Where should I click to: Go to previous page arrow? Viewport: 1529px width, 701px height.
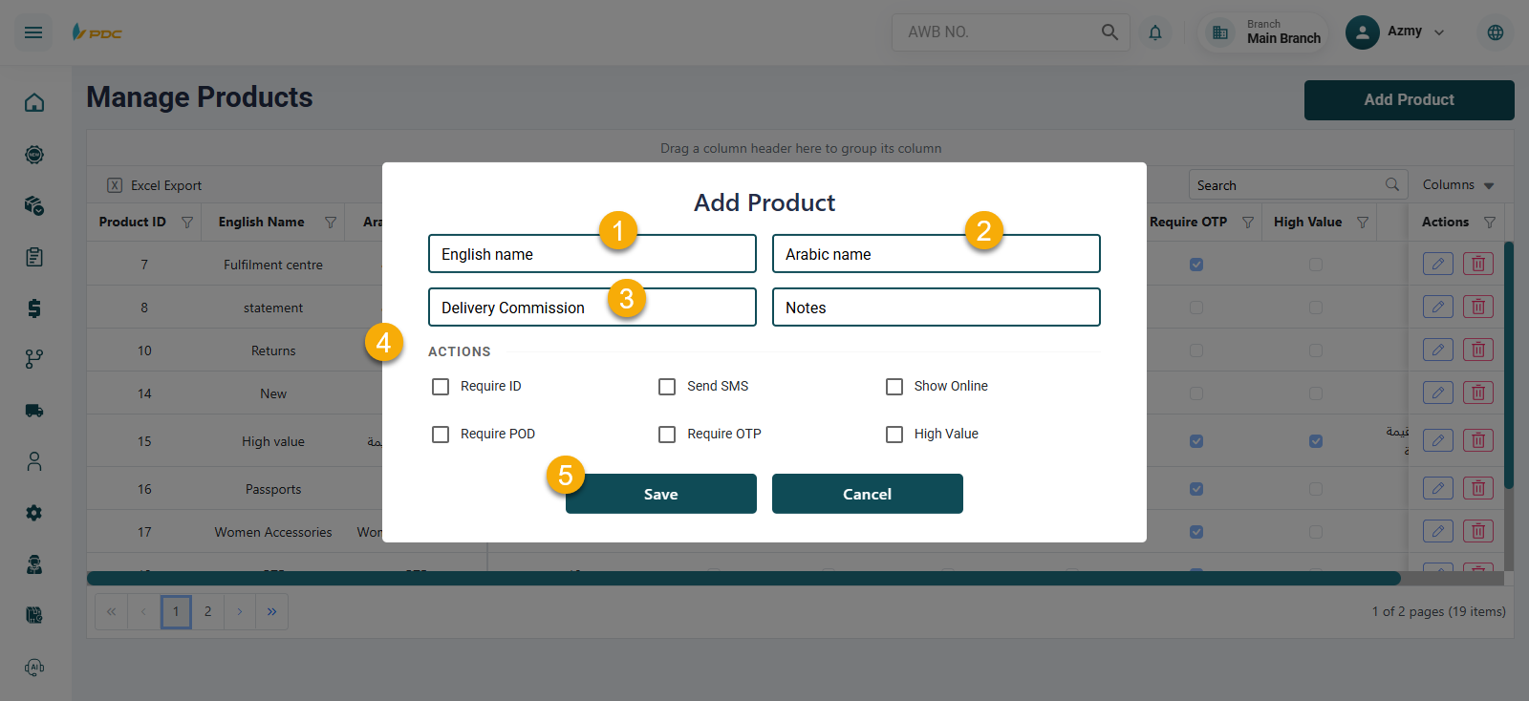click(143, 612)
